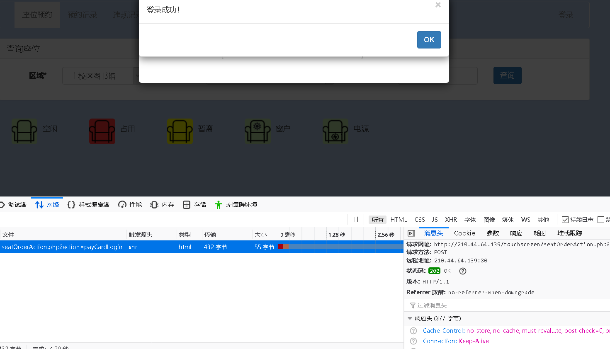The image size is (610, 349).
Task: Close the login success dialog
Action: point(438,5)
